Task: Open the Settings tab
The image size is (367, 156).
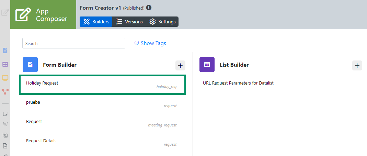Action: click(162, 22)
